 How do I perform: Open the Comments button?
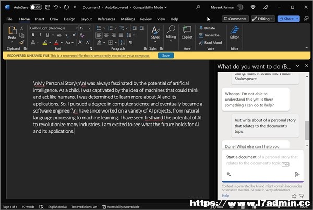(x=235, y=19)
